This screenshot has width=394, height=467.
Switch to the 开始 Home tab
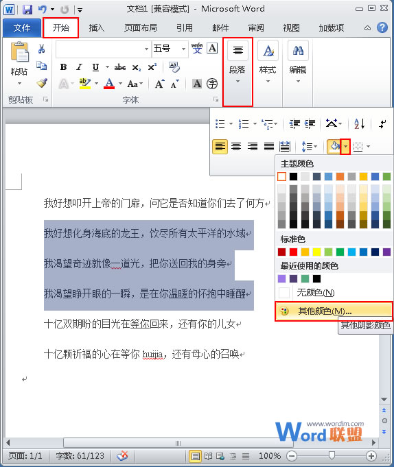tap(61, 27)
